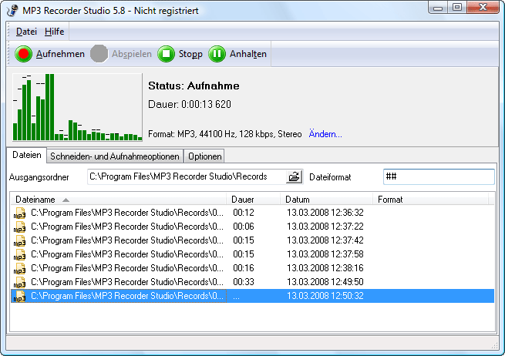The image size is (505, 356).
Task: Click the audio level spectrum display
Action: 77,107
